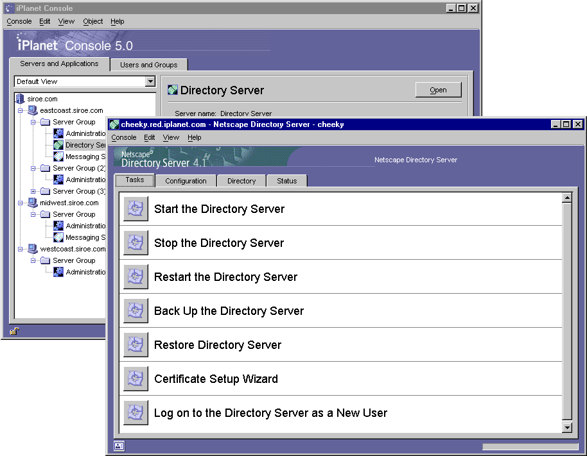This screenshot has height=456, width=587.
Task: Open the Help menu in iPlanet Console
Action: [117, 21]
